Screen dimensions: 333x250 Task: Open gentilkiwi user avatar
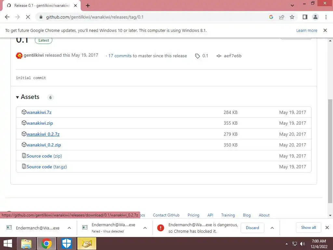point(19,56)
